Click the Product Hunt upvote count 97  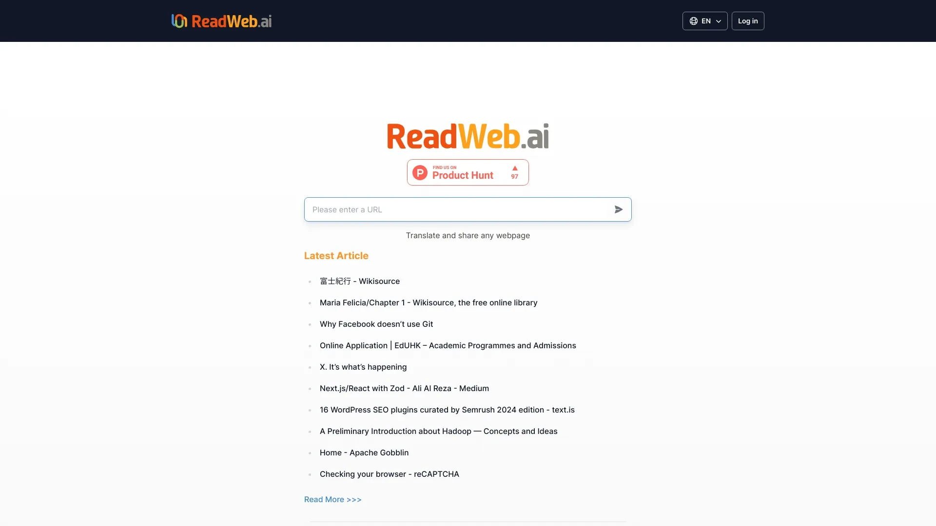click(515, 177)
